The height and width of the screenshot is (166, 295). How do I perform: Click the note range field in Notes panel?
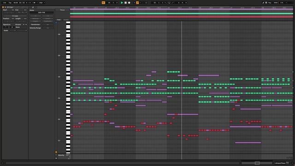pyautogui.click(x=41, y=12)
